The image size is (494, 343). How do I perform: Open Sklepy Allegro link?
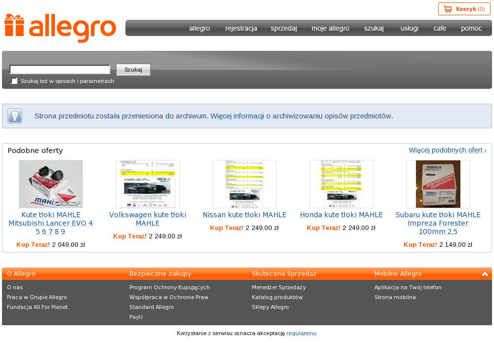pos(270,307)
